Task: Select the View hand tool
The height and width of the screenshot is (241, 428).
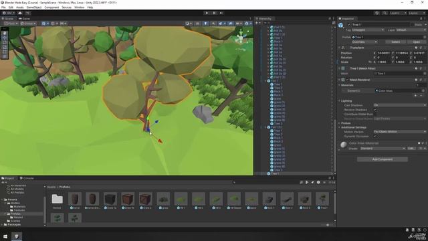Action: pos(5,33)
